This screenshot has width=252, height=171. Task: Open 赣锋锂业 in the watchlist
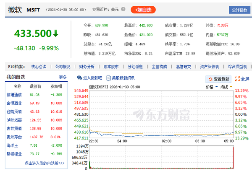[14, 154]
